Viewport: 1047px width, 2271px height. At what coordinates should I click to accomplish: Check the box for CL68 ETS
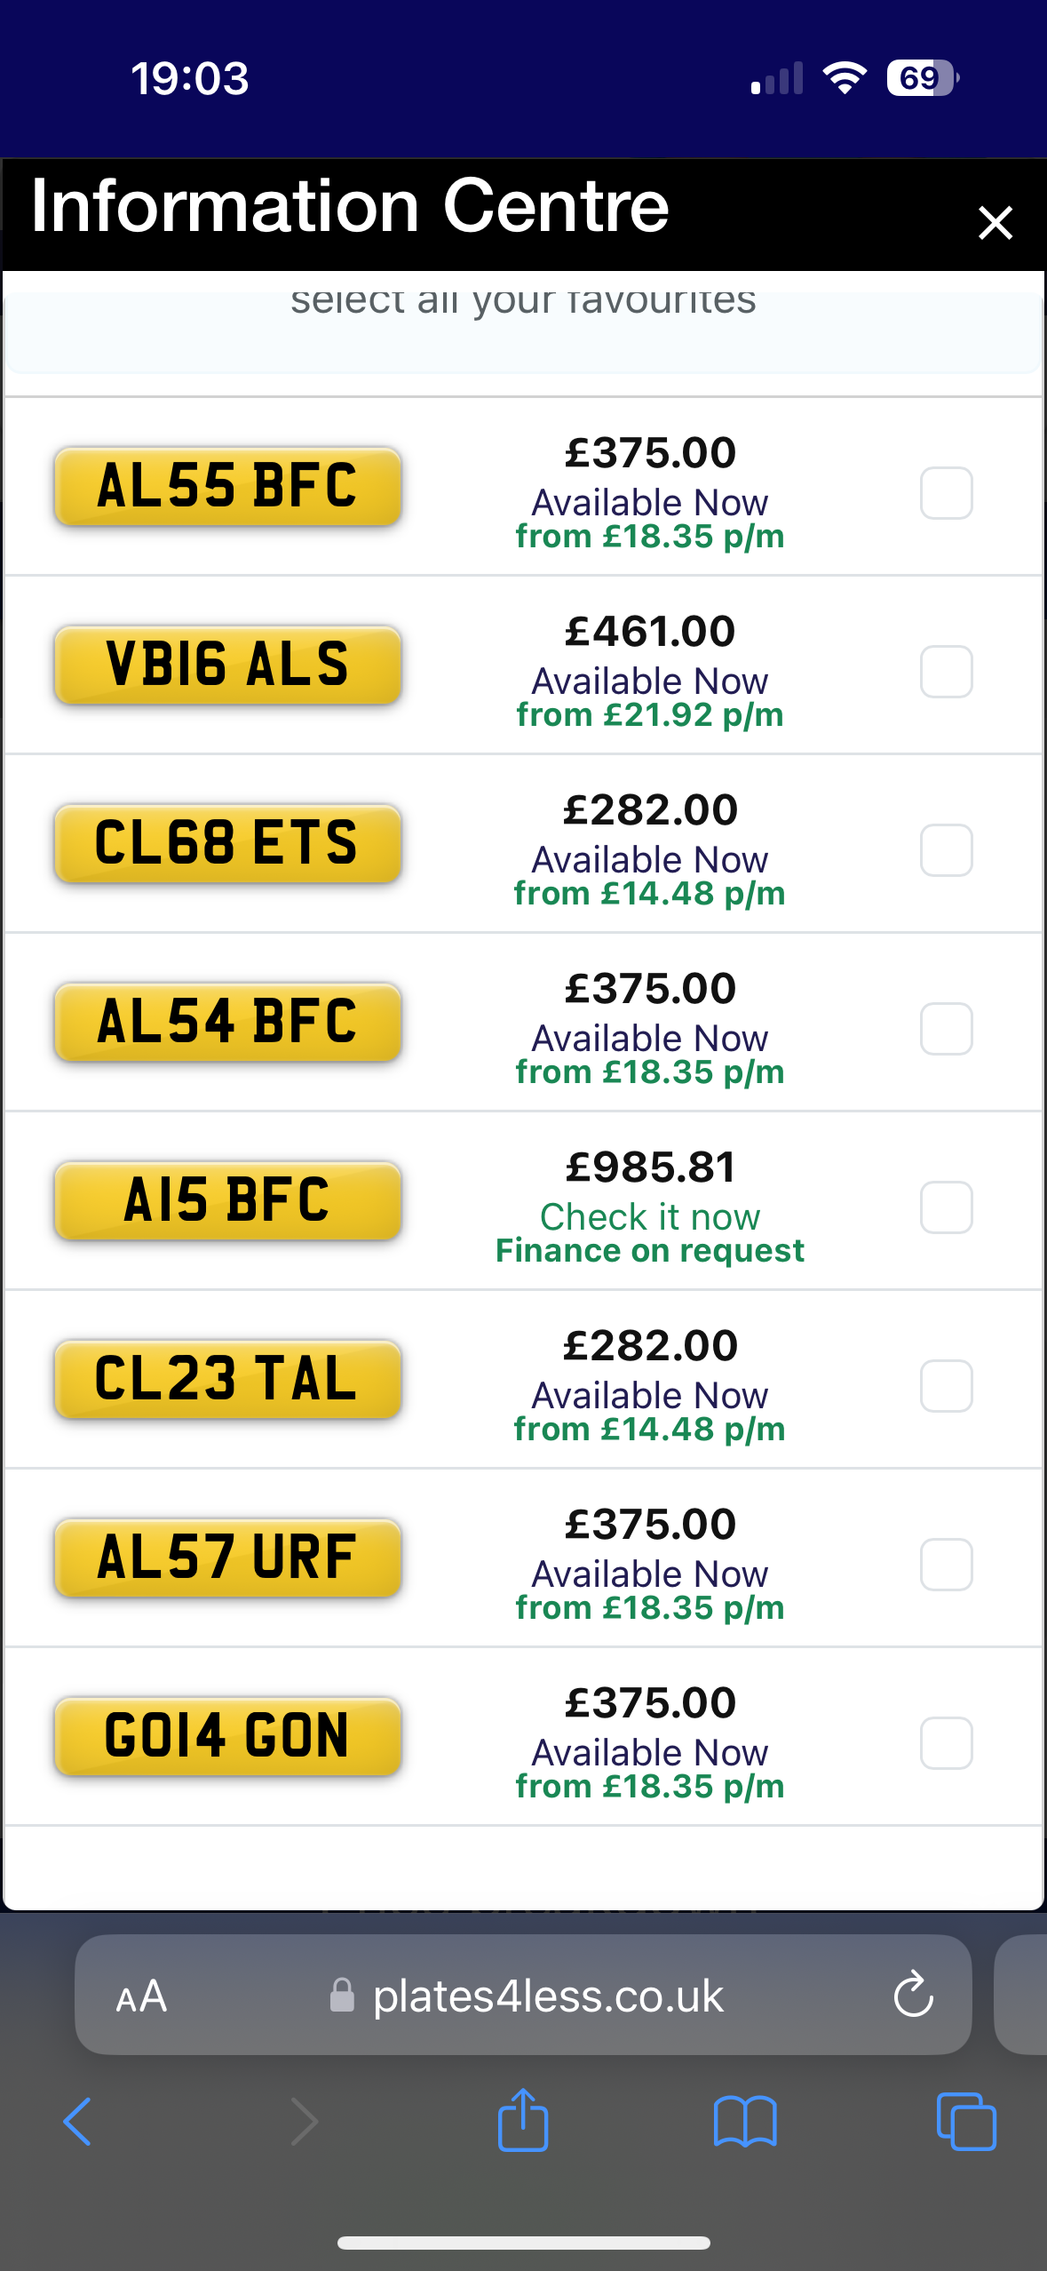[946, 849]
